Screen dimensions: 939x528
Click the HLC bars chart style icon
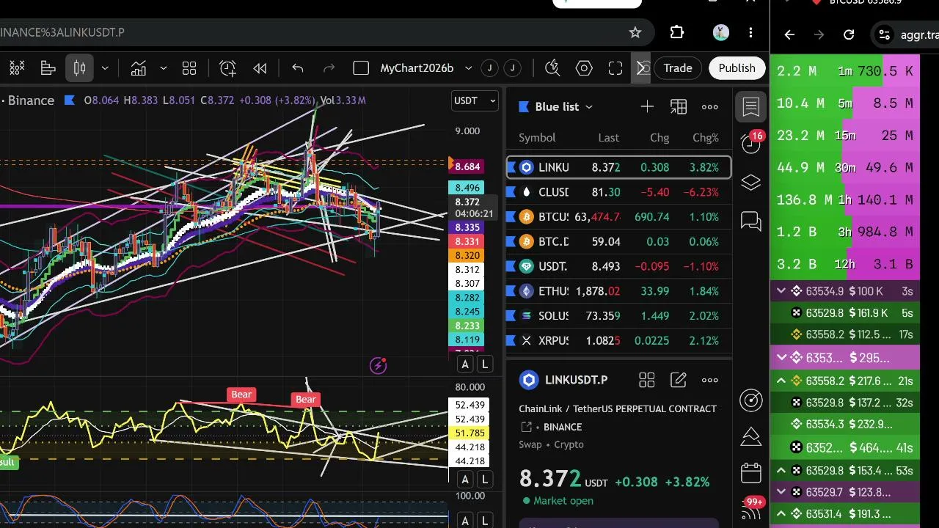(48, 68)
